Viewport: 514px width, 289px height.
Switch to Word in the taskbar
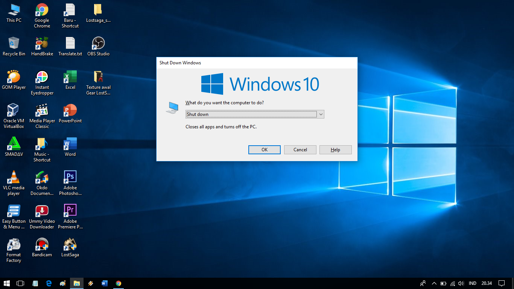pos(105,283)
